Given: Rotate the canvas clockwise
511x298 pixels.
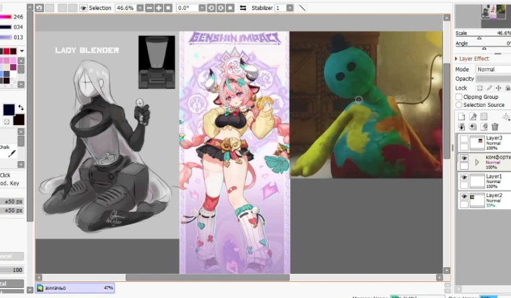Looking at the screenshot, I should [x=221, y=8].
